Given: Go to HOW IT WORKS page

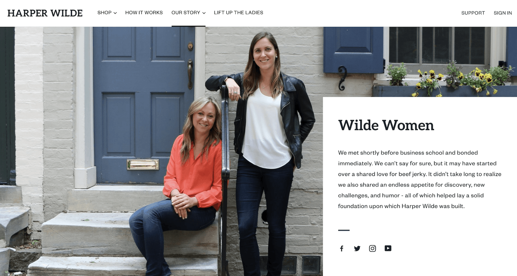Looking at the screenshot, I should coord(144,13).
